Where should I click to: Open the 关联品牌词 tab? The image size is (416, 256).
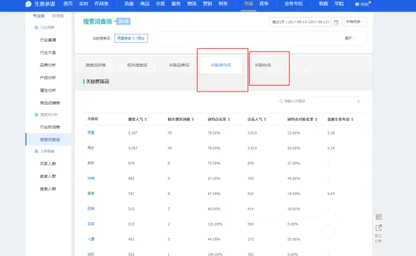[179, 65]
